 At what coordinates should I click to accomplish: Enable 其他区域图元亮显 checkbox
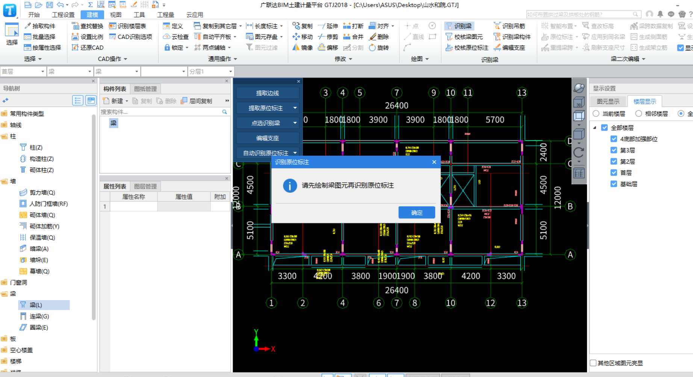click(593, 363)
